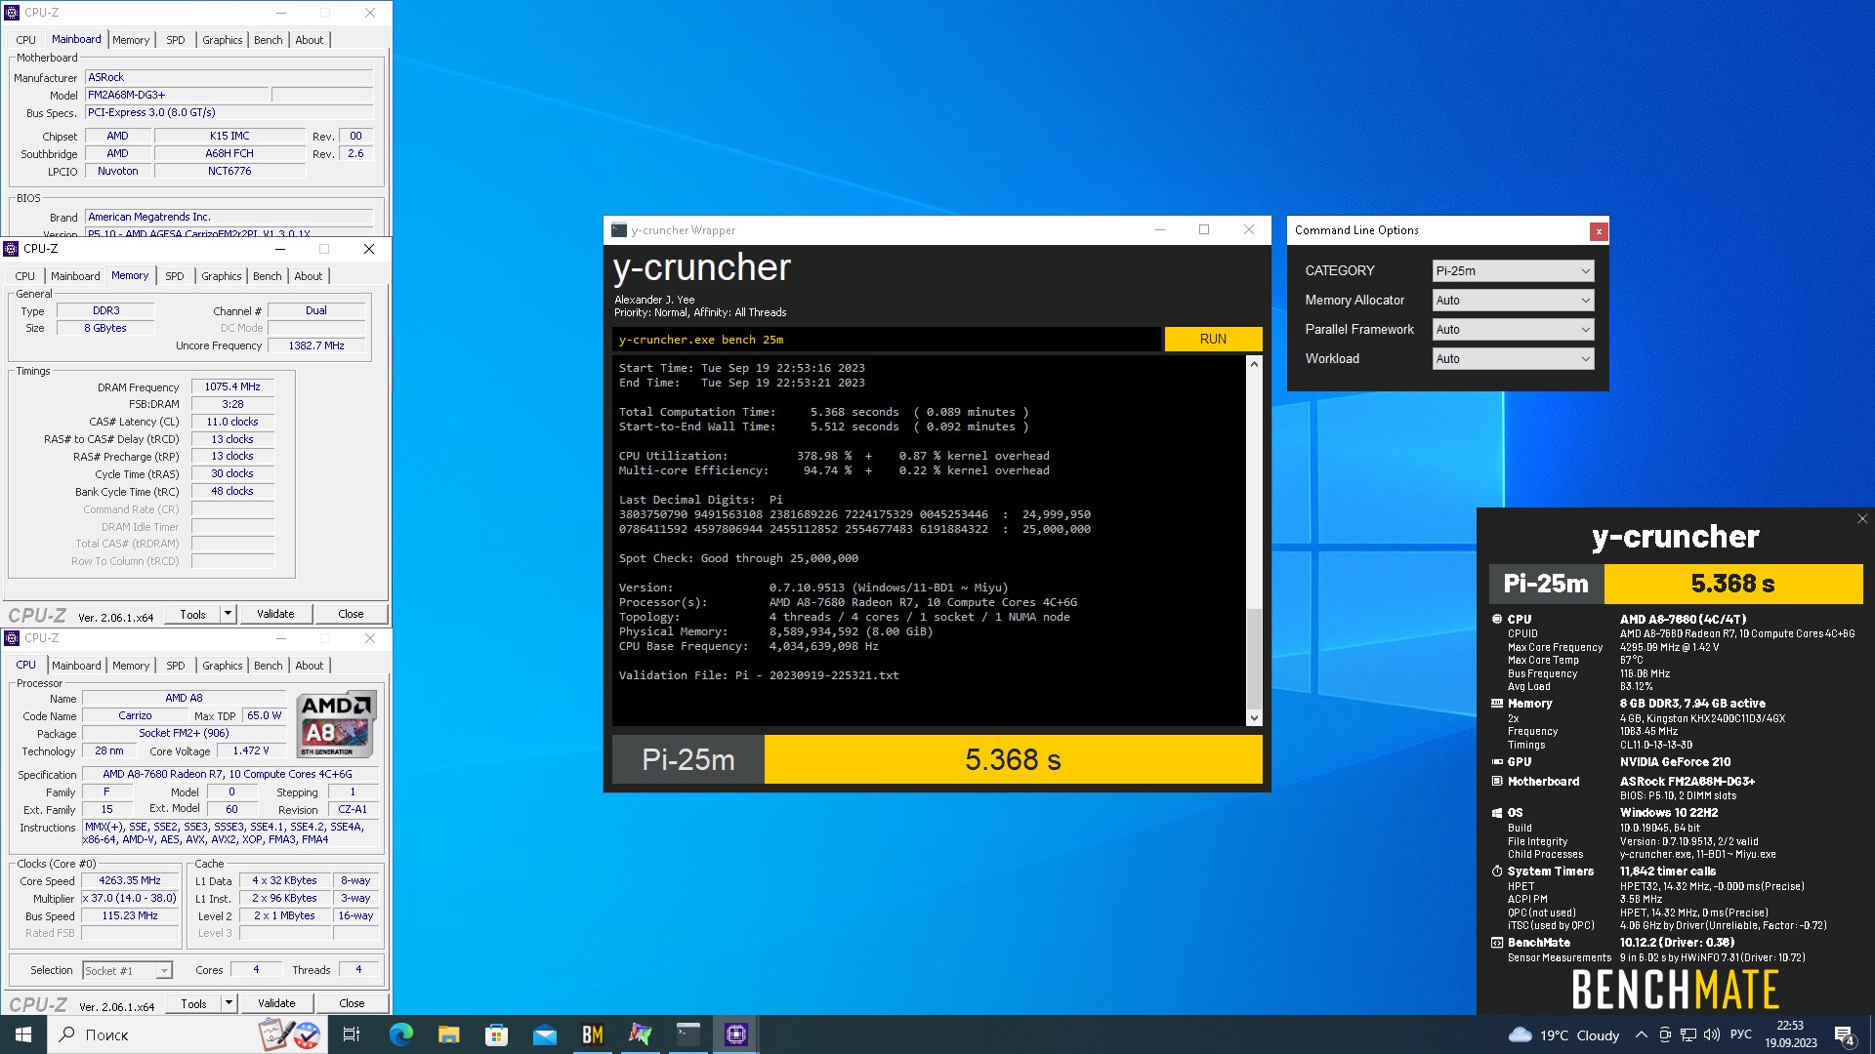This screenshot has width=1875, height=1054.
Task: Click the bottom CPU-Z window title icon
Action: tap(12, 638)
